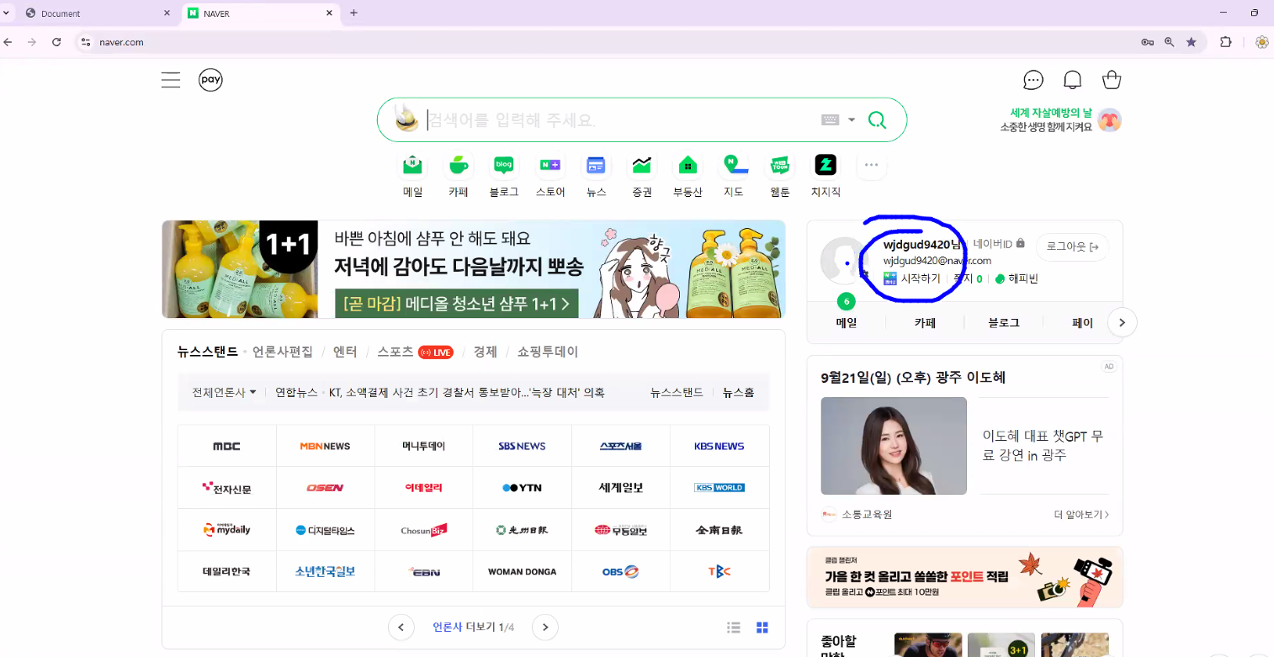Click the green search magnifier button
The image size is (1274, 657).
coord(877,119)
